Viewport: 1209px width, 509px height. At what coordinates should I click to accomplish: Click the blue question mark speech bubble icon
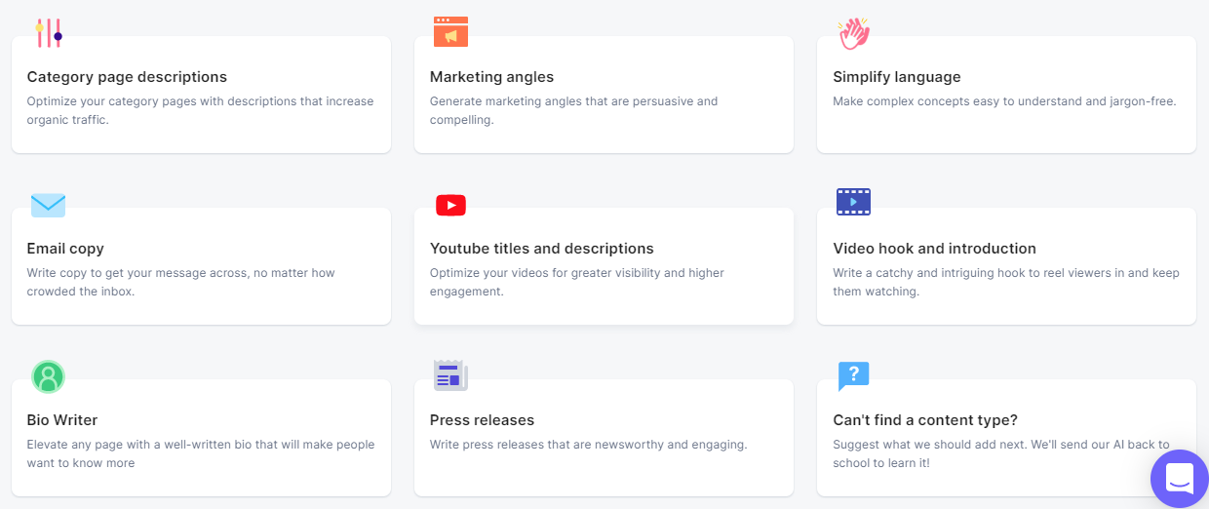coord(853,375)
